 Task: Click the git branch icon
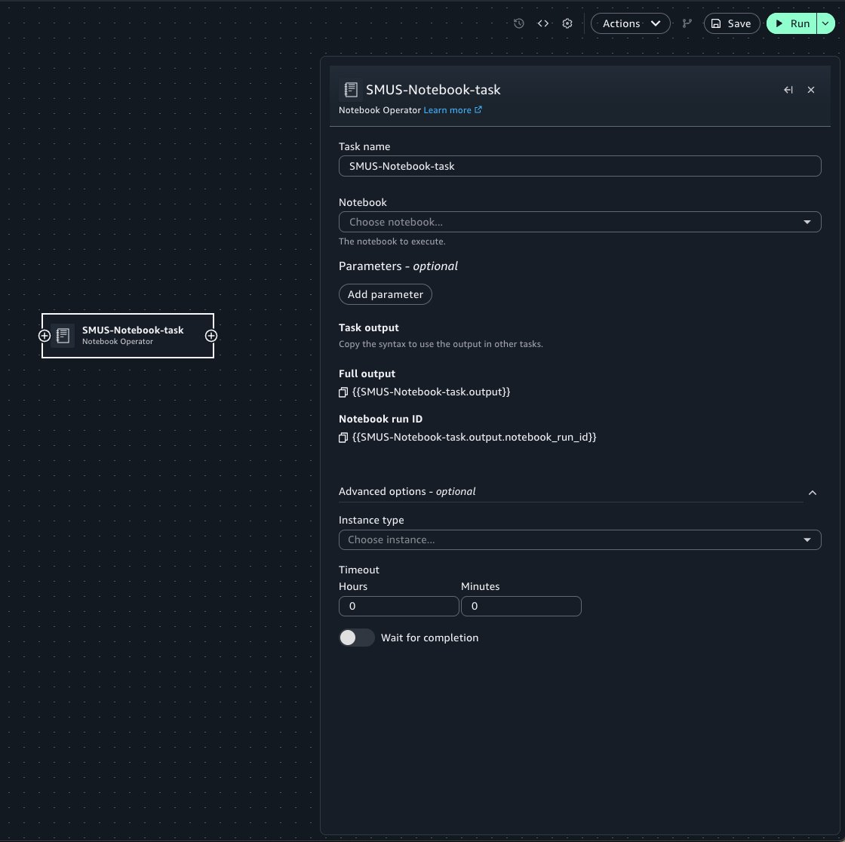687,23
